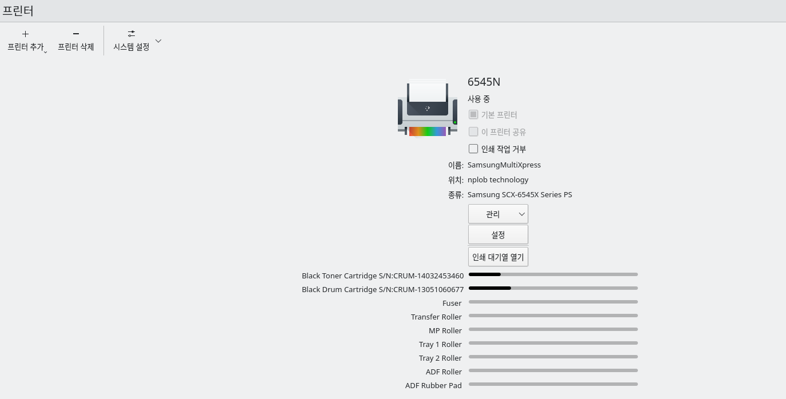Click the Tray 1 Roller label
The width and height of the screenshot is (786, 399).
click(x=440, y=344)
